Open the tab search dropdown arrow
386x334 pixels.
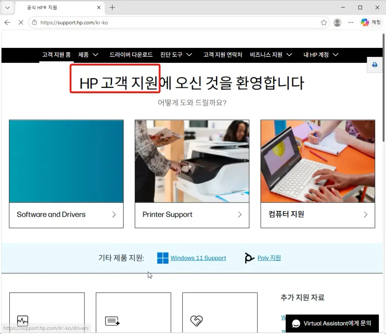pos(8,8)
